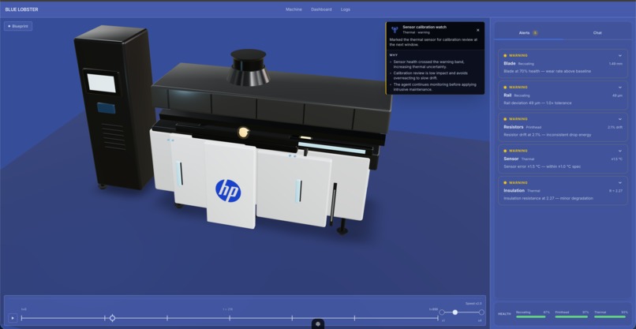
Task: Click the timeline playhead circle
Action: [x=112, y=318]
